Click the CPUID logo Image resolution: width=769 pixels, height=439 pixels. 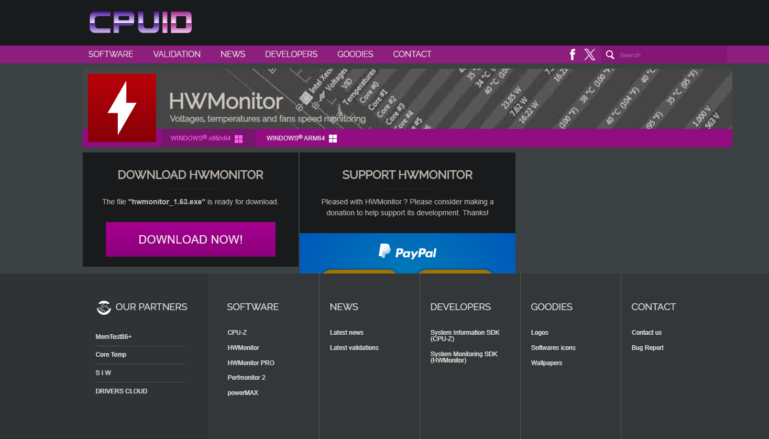[x=140, y=23]
